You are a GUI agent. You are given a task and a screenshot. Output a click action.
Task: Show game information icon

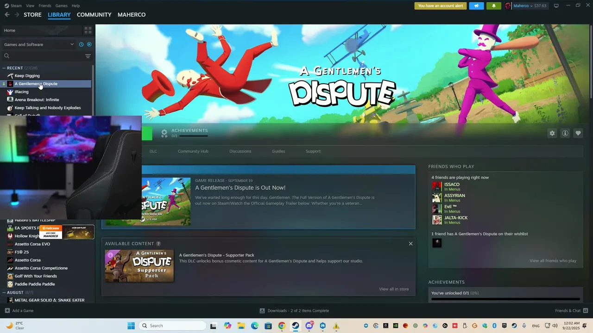pyautogui.click(x=565, y=133)
